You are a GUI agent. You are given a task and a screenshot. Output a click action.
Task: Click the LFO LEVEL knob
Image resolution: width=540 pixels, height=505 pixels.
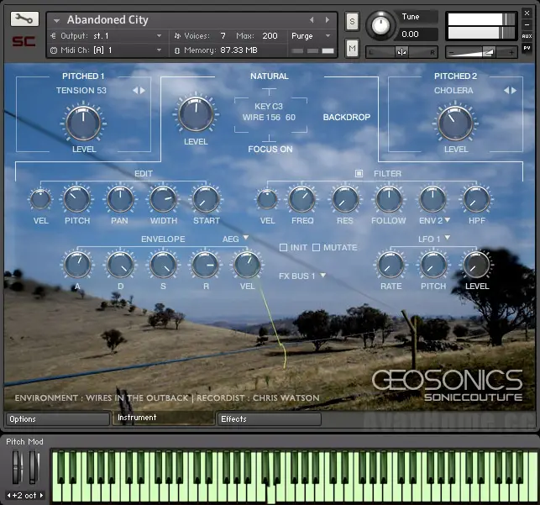click(x=477, y=265)
